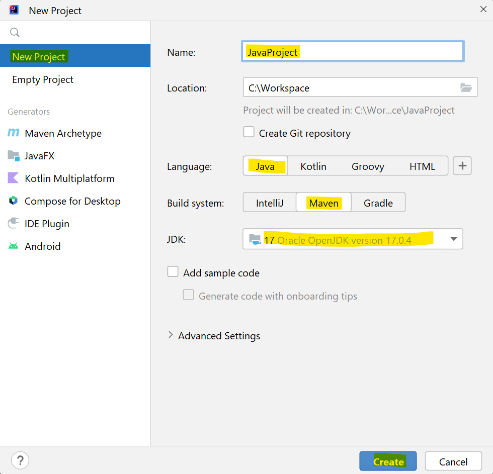Click the green Android robot icon
Screen dimensions: 493x474
(x=13, y=246)
